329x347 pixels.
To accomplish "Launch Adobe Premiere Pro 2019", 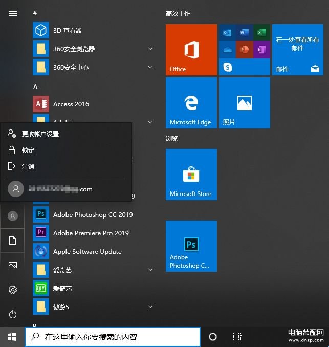I will (x=91, y=233).
